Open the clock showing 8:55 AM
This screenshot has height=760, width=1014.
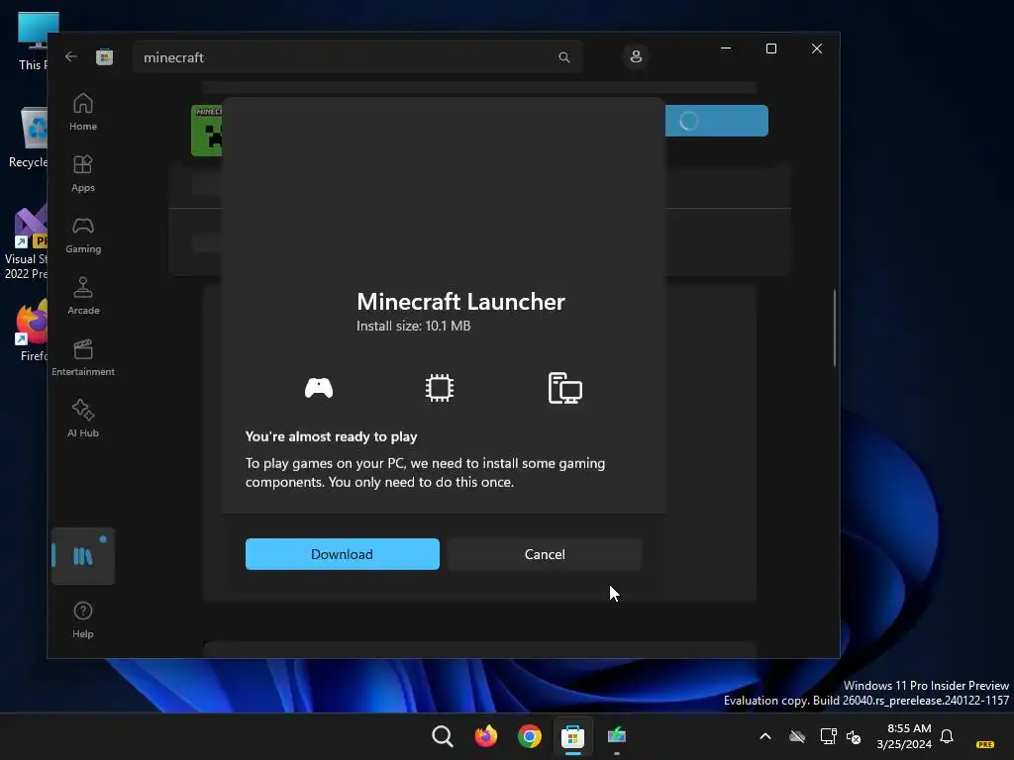pyautogui.click(x=904, y=736)
